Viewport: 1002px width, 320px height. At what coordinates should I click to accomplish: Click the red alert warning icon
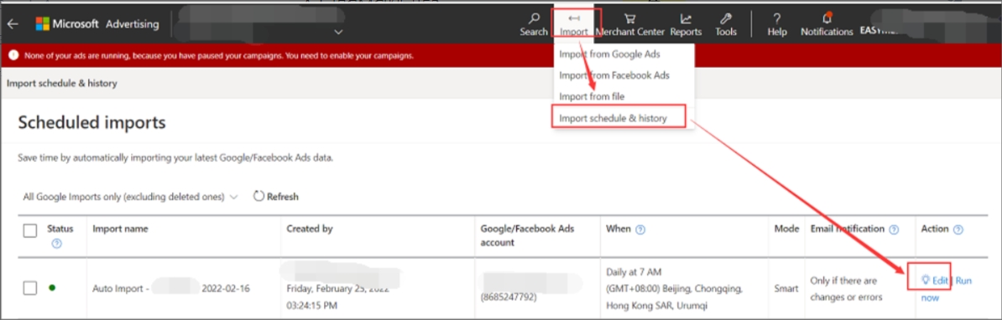point(13,55)
